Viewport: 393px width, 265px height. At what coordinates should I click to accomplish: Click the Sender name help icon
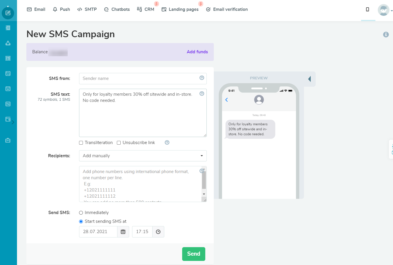[x=202, y=78]
